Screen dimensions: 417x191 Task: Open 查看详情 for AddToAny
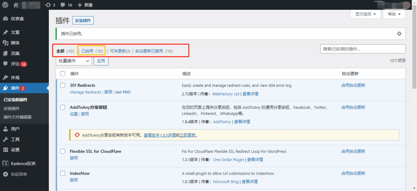coord(242,122)
